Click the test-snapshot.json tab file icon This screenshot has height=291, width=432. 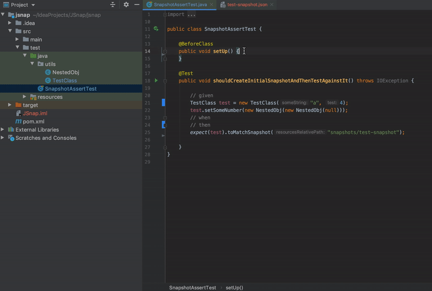223,5
